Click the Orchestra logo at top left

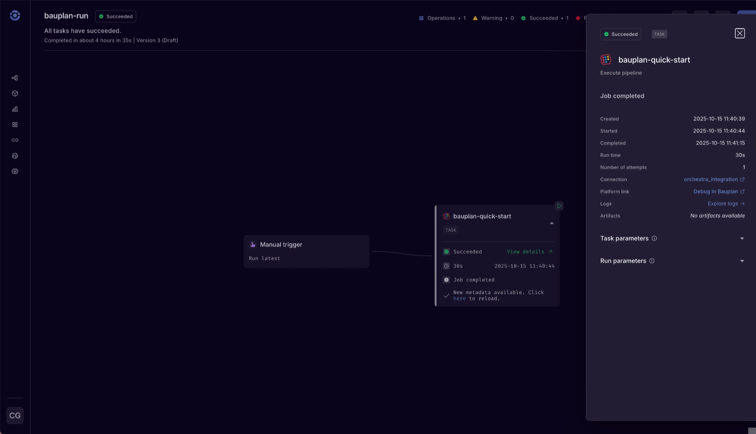pos(14,15)
